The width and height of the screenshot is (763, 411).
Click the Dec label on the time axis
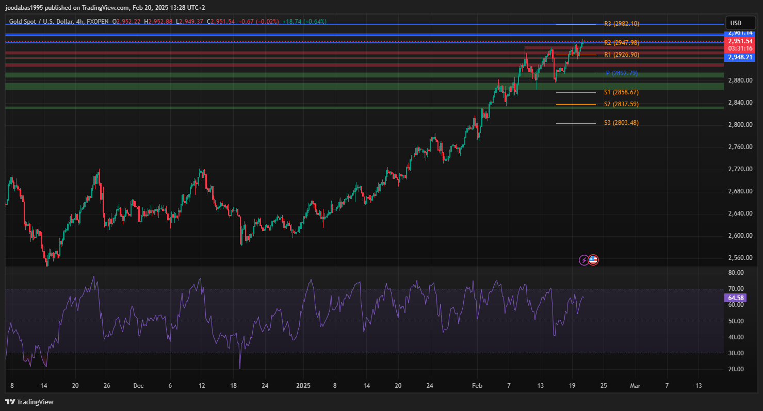click(x=138, y=385)
